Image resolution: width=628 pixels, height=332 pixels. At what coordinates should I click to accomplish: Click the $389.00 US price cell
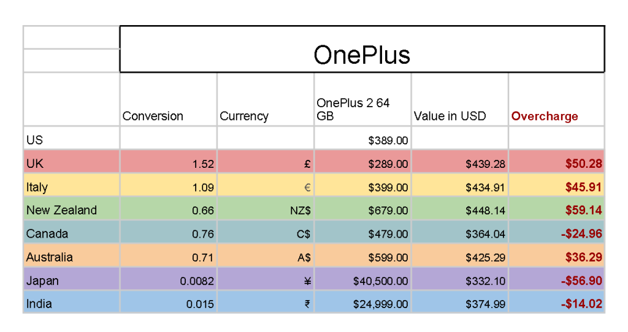point(362,138)
